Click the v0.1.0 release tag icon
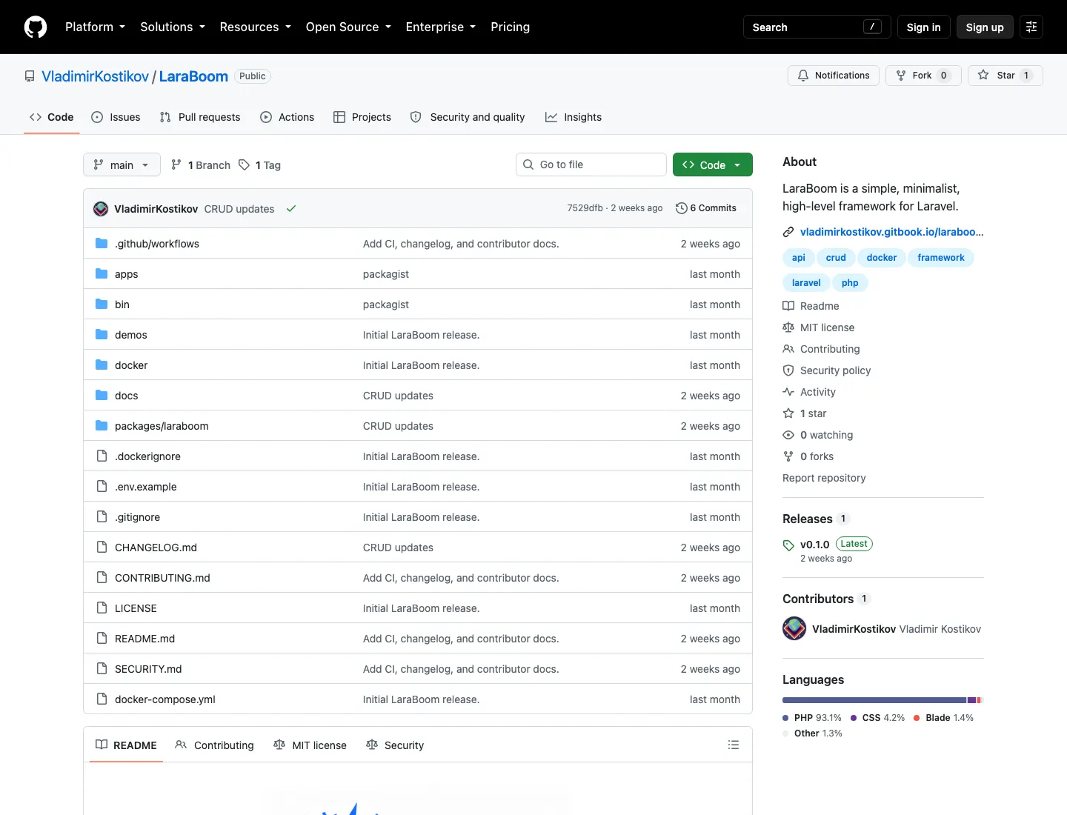 pos(788,545)
